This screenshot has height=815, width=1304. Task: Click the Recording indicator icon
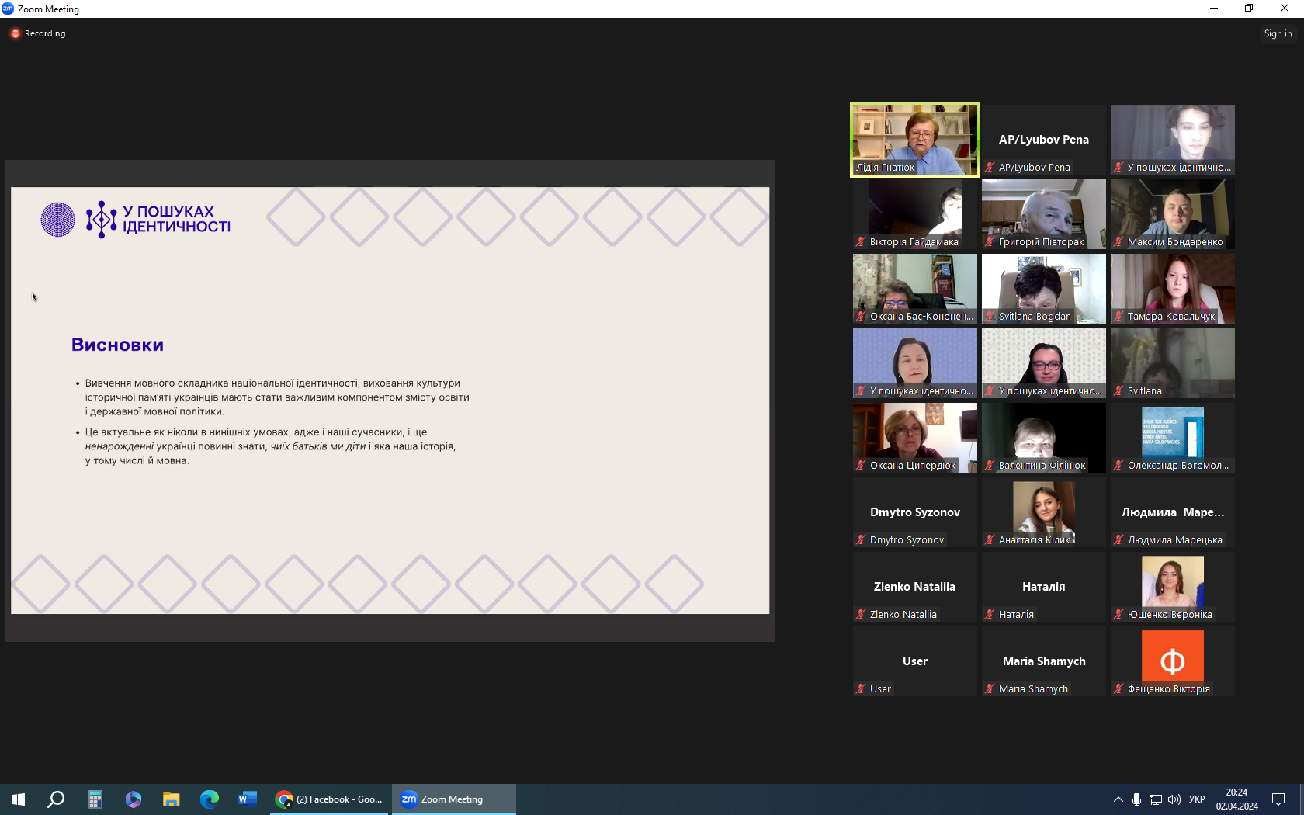[x=15, y=33]
